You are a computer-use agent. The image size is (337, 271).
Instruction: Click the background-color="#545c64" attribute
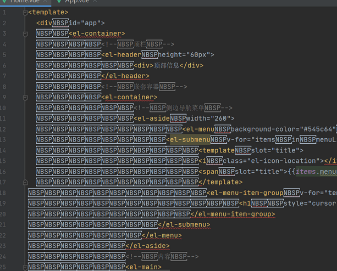[x=283, y=129]
